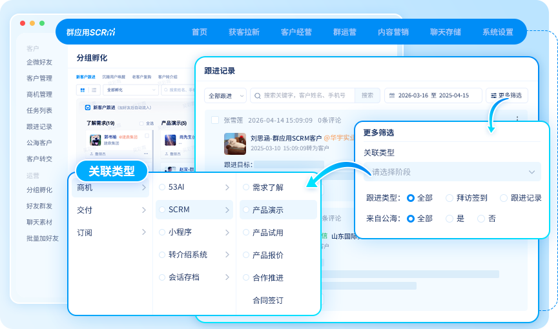The width and height of the screenshot is (558, 329).
Task: Click the keyword search input field
Action: click(303, 95)
